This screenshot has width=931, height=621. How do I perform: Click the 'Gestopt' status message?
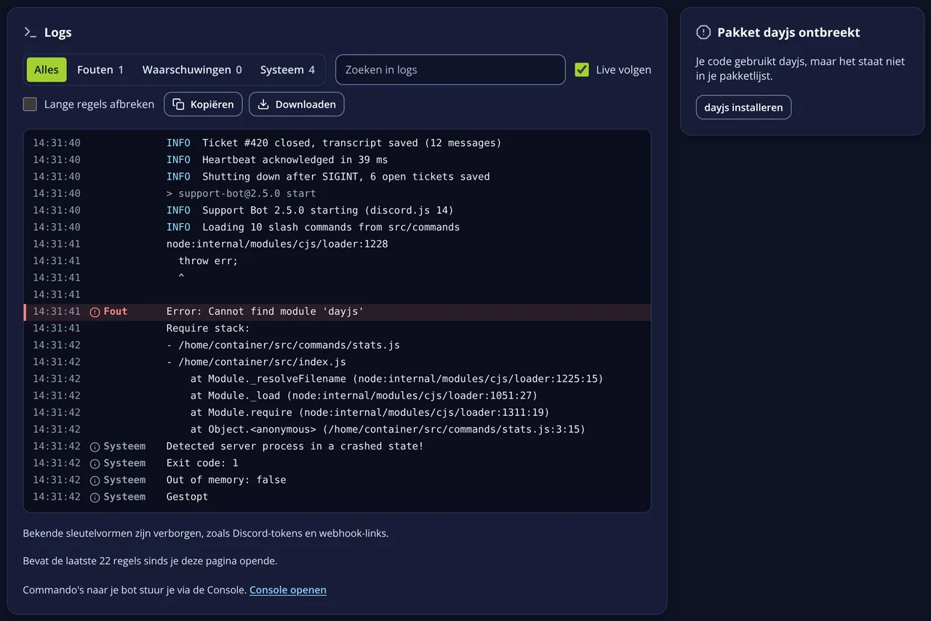click(187, 497)
